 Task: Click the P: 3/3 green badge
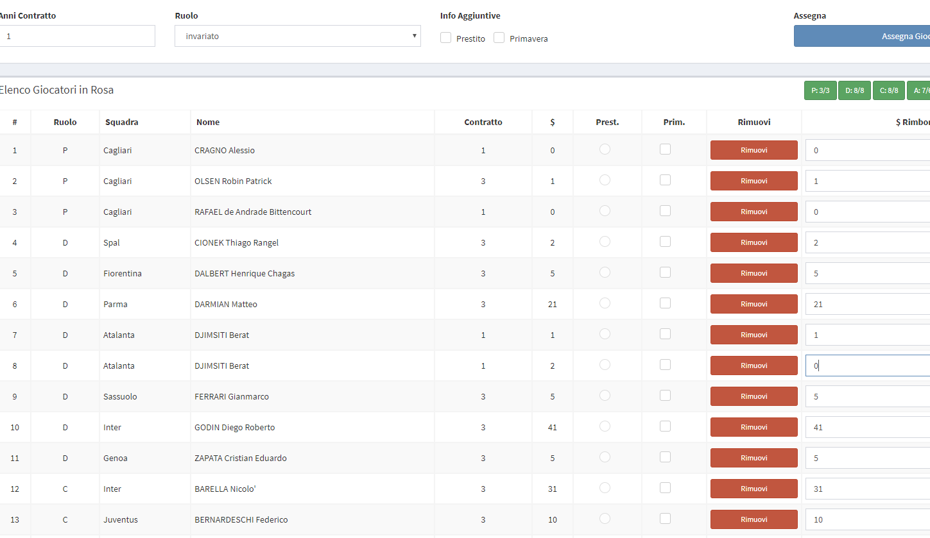[x=820, y=90]
